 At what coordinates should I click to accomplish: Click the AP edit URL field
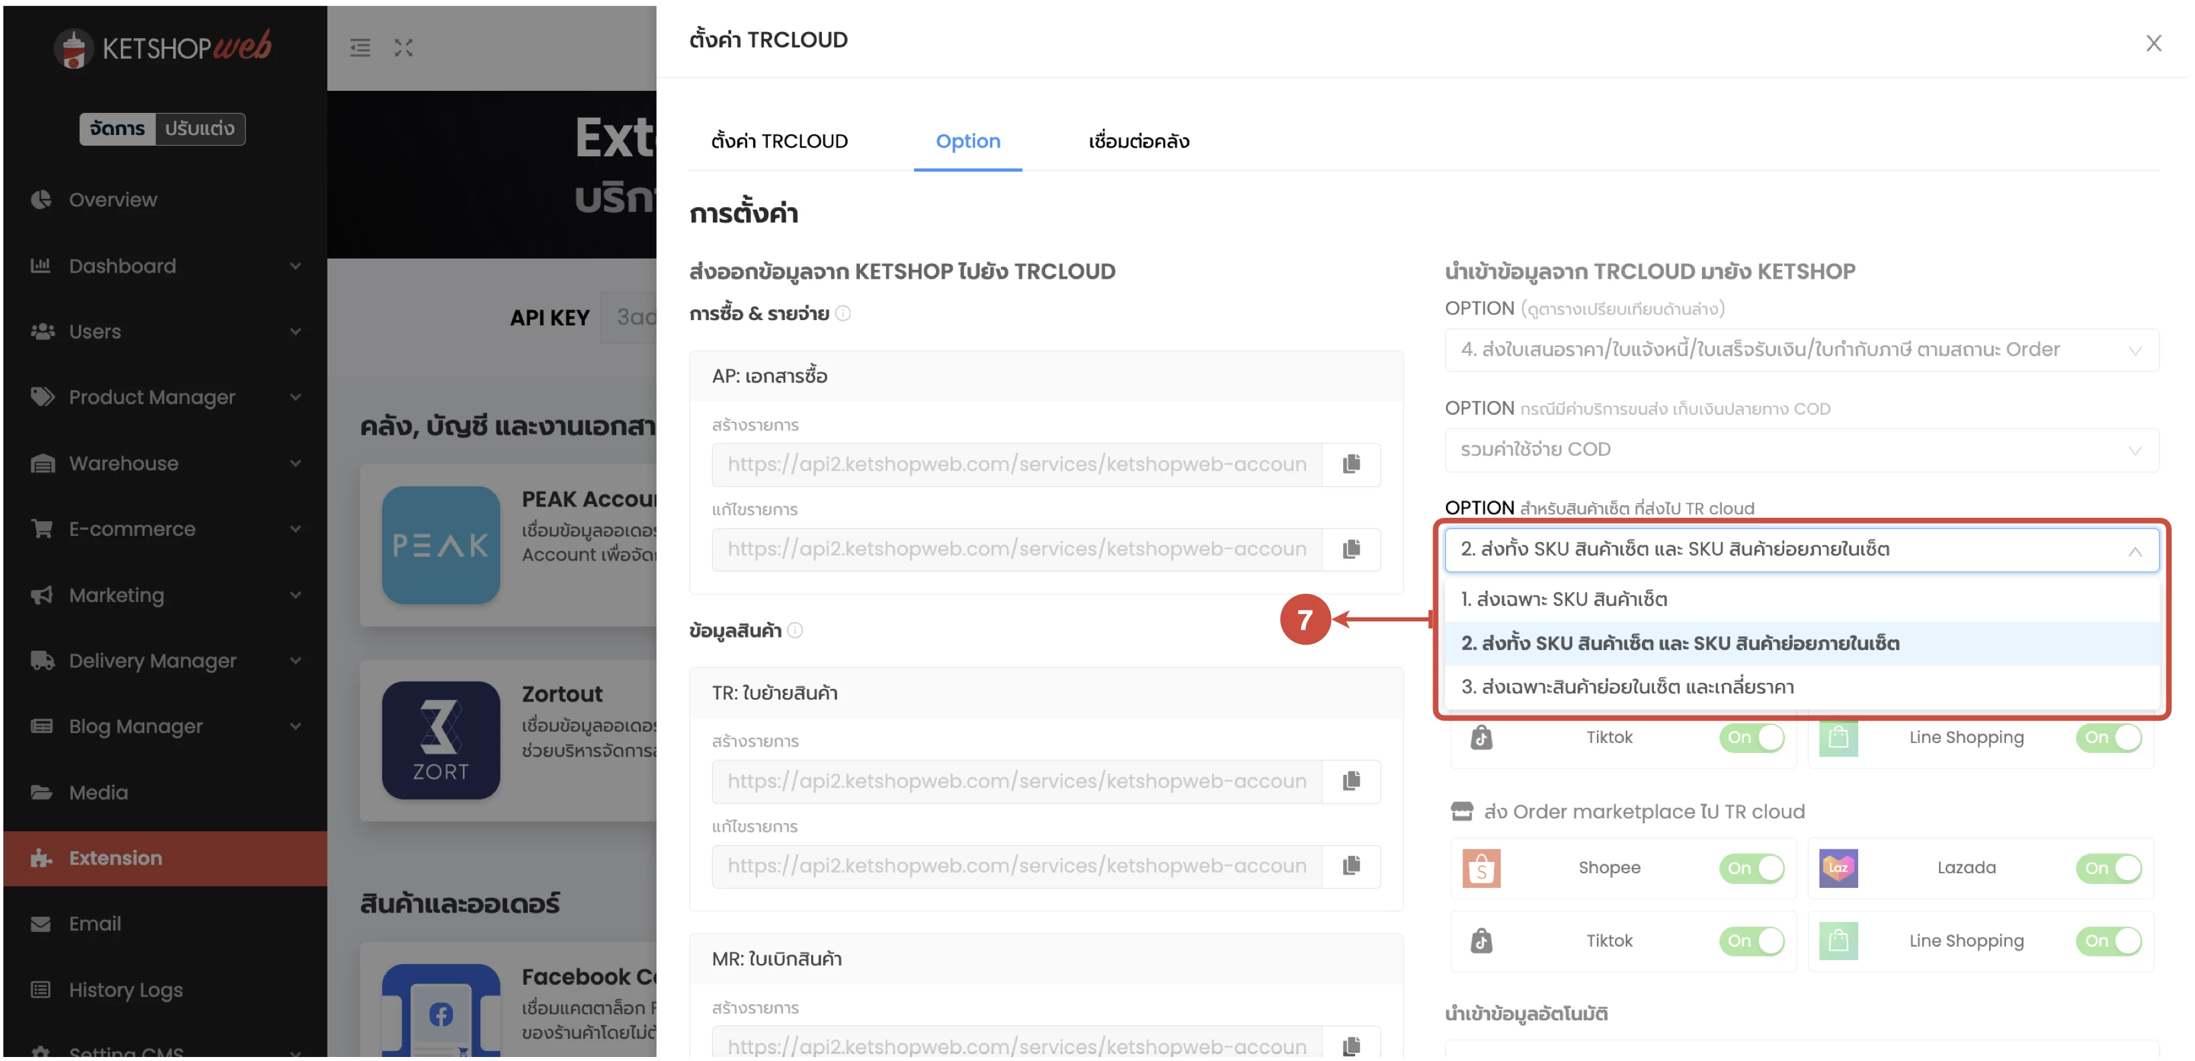[1016, 550]
